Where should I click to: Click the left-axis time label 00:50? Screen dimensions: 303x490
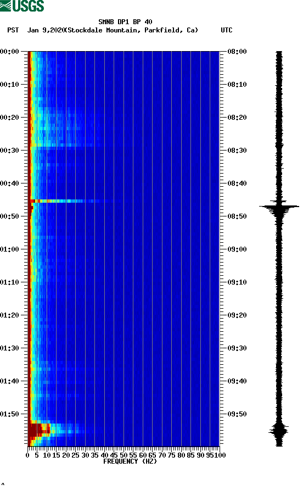(x=10, y=216)
